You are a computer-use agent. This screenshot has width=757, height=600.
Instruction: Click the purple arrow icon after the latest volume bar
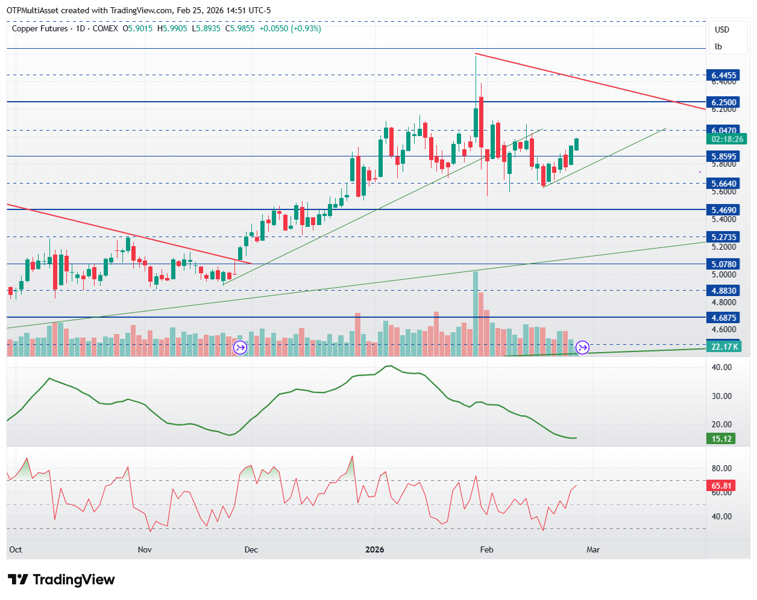tap(582, 347)
